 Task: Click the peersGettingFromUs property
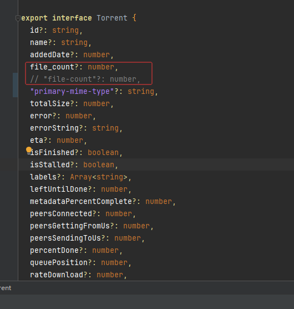pyautogui.click(x=70, y=226)
